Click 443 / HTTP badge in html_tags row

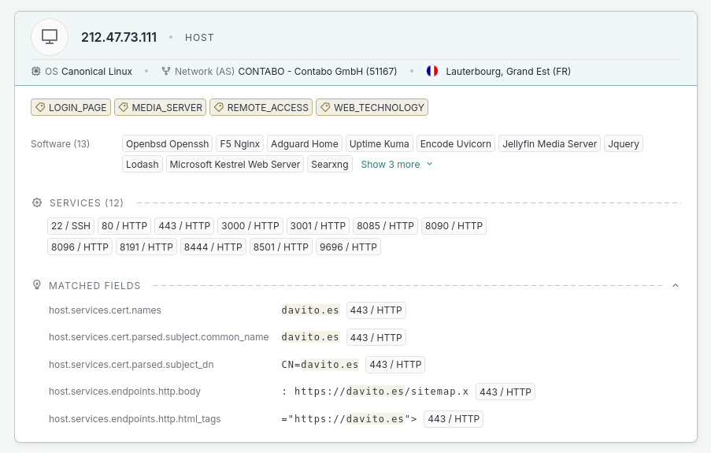(x=454, y=419)
